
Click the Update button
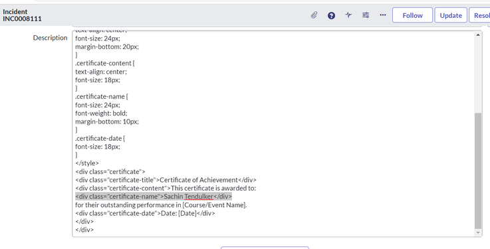point(451,15)
